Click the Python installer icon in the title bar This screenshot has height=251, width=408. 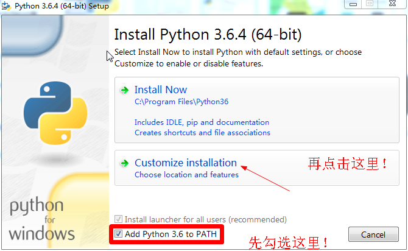(x=7, y=6)
